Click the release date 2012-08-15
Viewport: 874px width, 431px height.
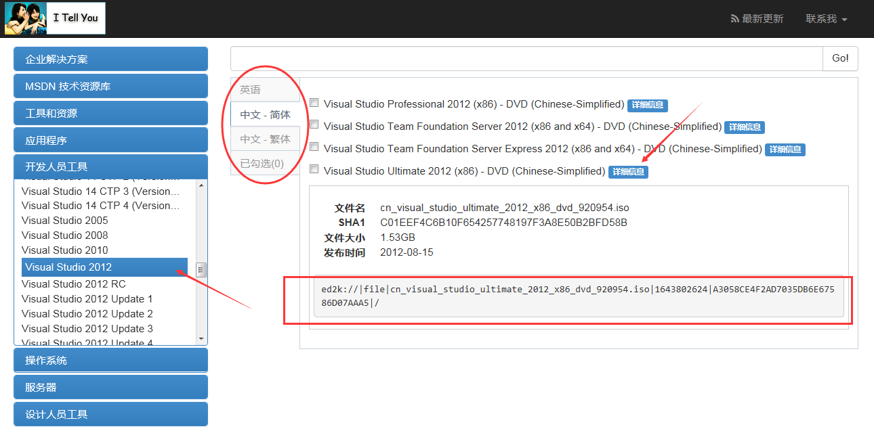pos(407,252)
